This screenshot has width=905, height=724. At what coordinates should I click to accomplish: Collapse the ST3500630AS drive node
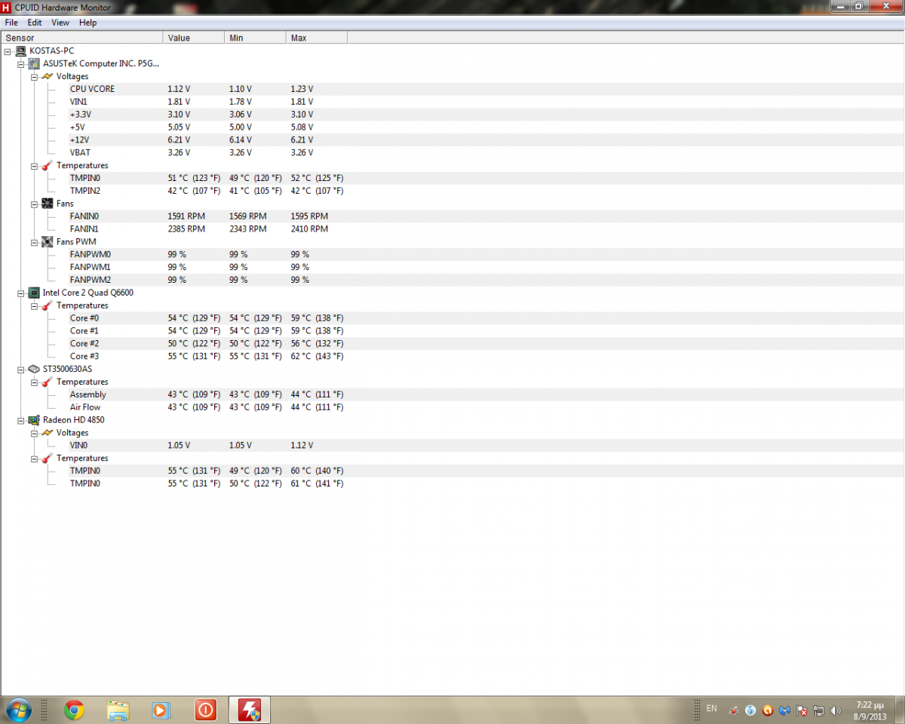tap(20, 369)
